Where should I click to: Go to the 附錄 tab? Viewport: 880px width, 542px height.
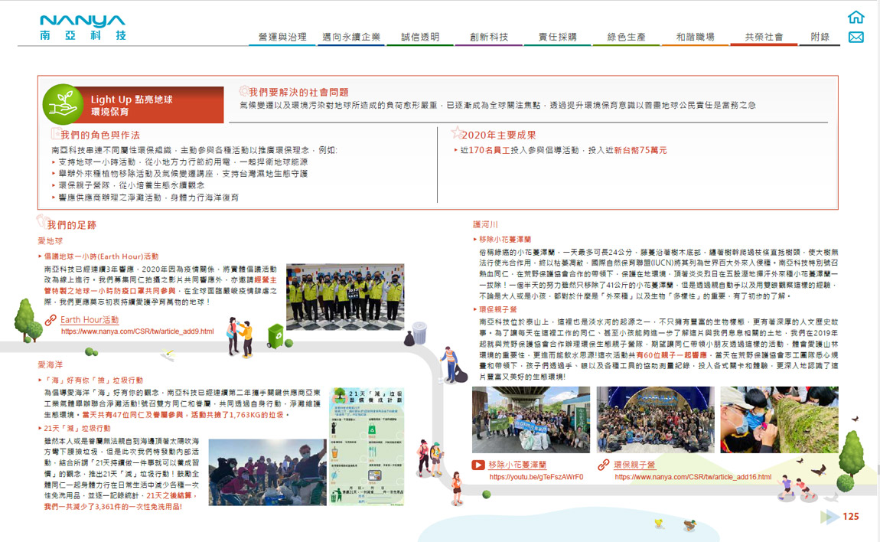tap(820, 37)
